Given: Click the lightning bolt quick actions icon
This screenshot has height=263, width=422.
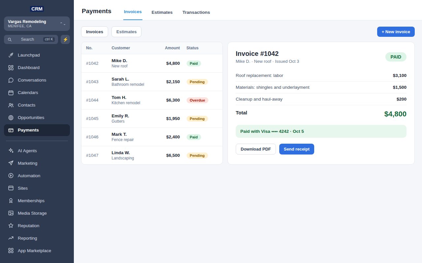Looking at the screenshot, I should click(65, 39).
